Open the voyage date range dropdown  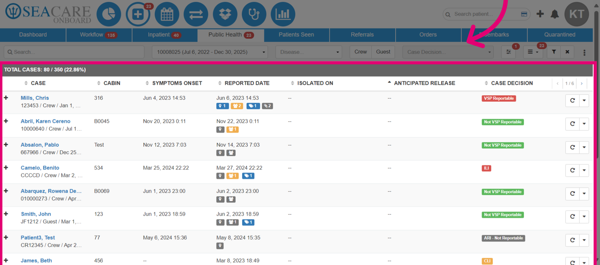tap(210, 52)
